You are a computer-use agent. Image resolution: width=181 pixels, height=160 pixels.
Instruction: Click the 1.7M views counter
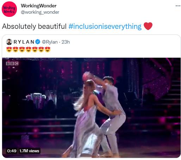click(29, 151)
